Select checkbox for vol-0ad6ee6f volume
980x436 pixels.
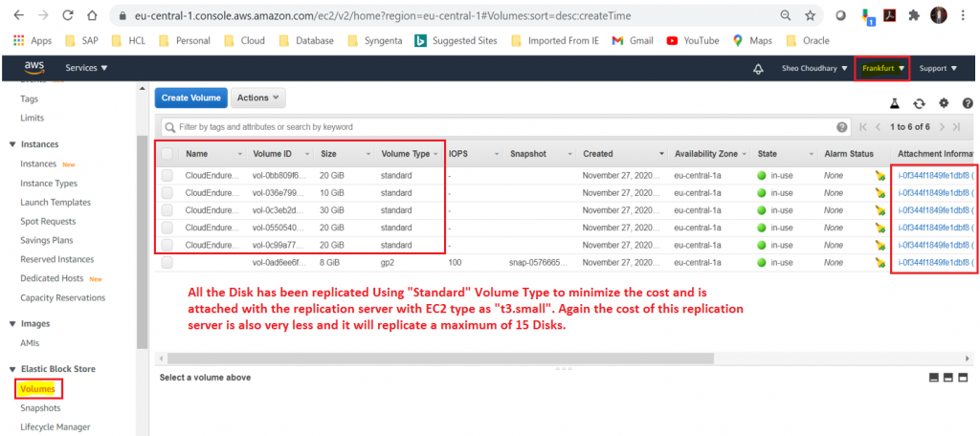[167, 263]
